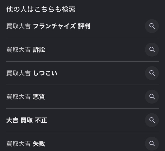165x151 pixels.
Task: Choose the 買取大吉 悪質 related search
Action: [82, 97]
